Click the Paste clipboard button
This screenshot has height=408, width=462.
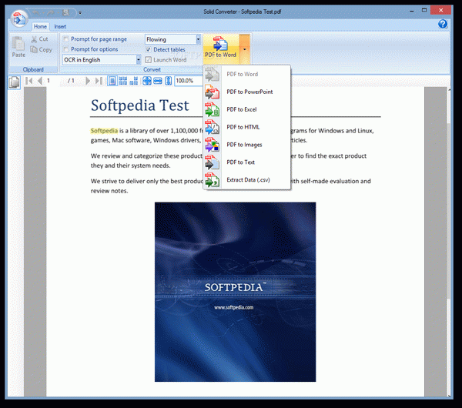tap(18, 47)
